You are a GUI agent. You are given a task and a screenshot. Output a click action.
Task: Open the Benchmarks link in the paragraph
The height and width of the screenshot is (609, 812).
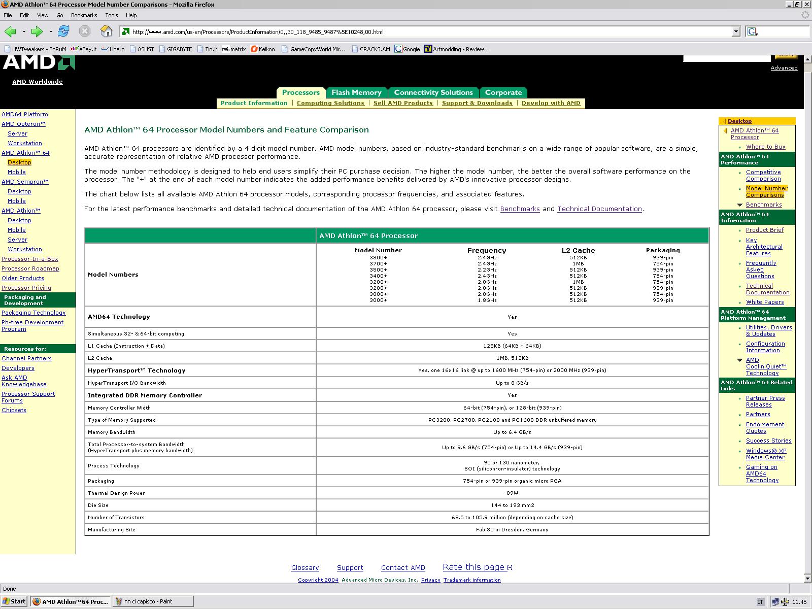click(520, 209)
